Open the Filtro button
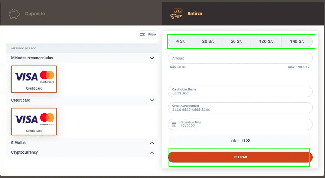This screenshot has width=325, height=178. [x=148, y=35]
